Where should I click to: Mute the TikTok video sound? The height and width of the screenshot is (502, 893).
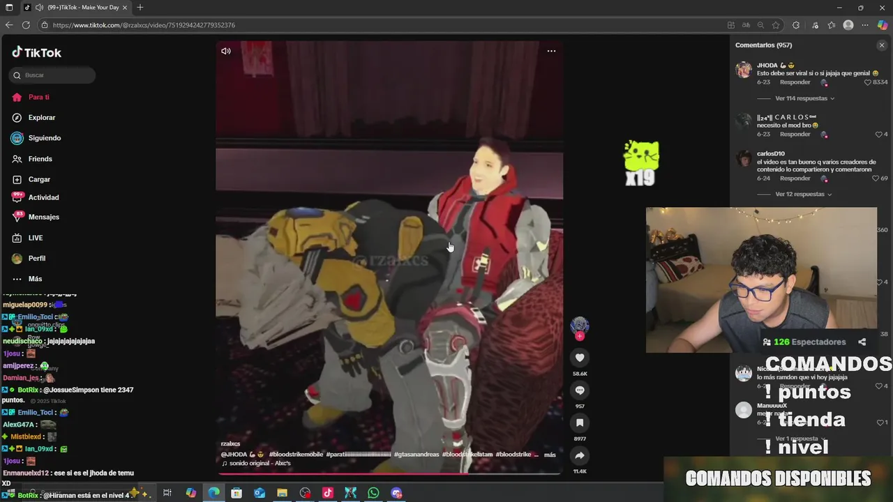coord(226,51)
